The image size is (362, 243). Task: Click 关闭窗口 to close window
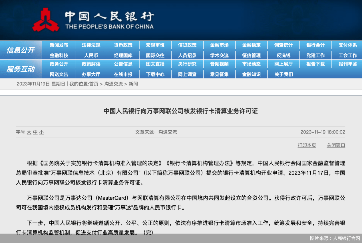(336, 145)
